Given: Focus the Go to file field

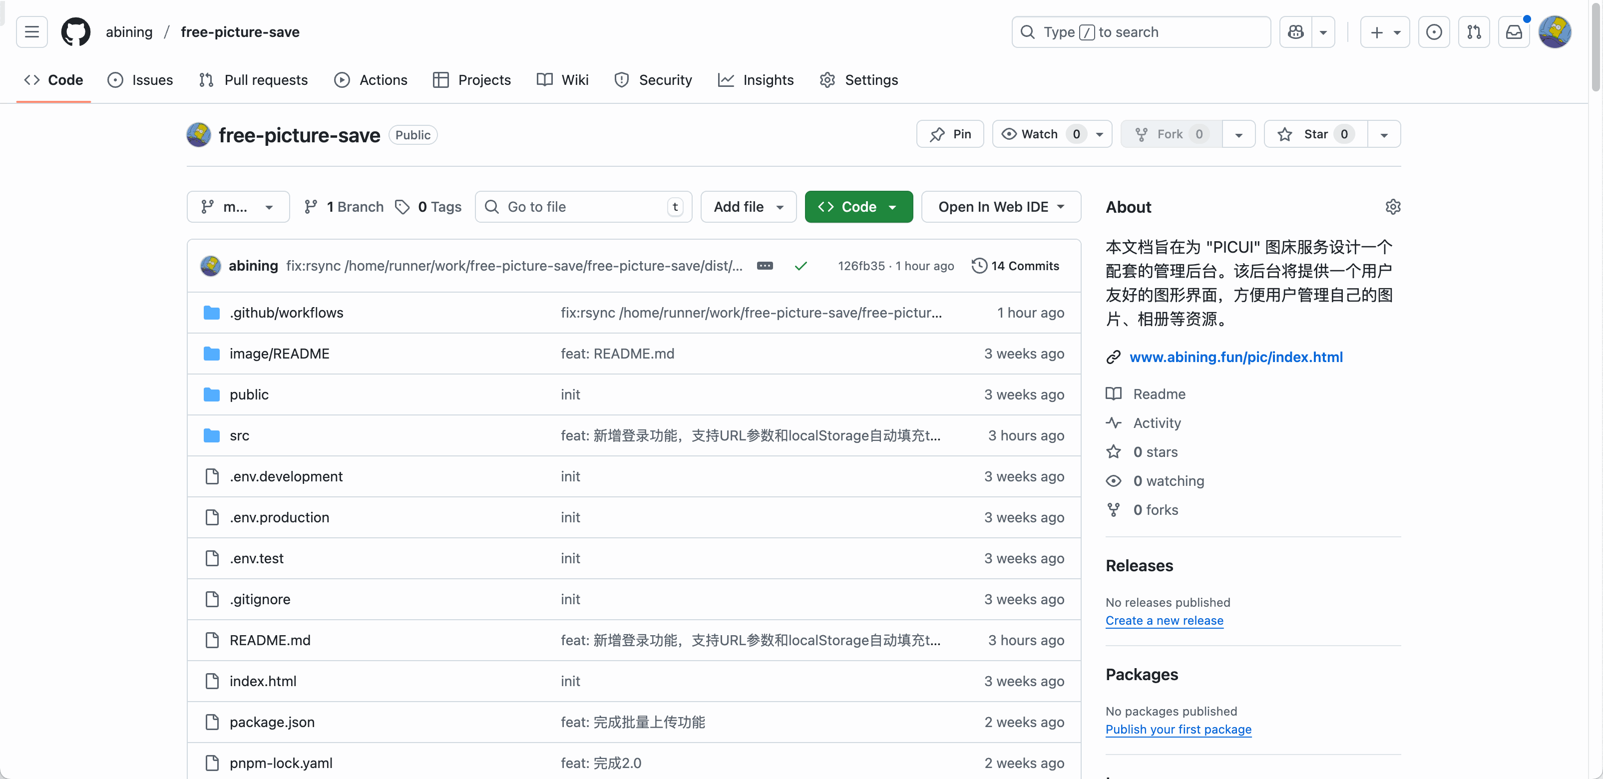Looking at the screenshot, I should point(583,207).
